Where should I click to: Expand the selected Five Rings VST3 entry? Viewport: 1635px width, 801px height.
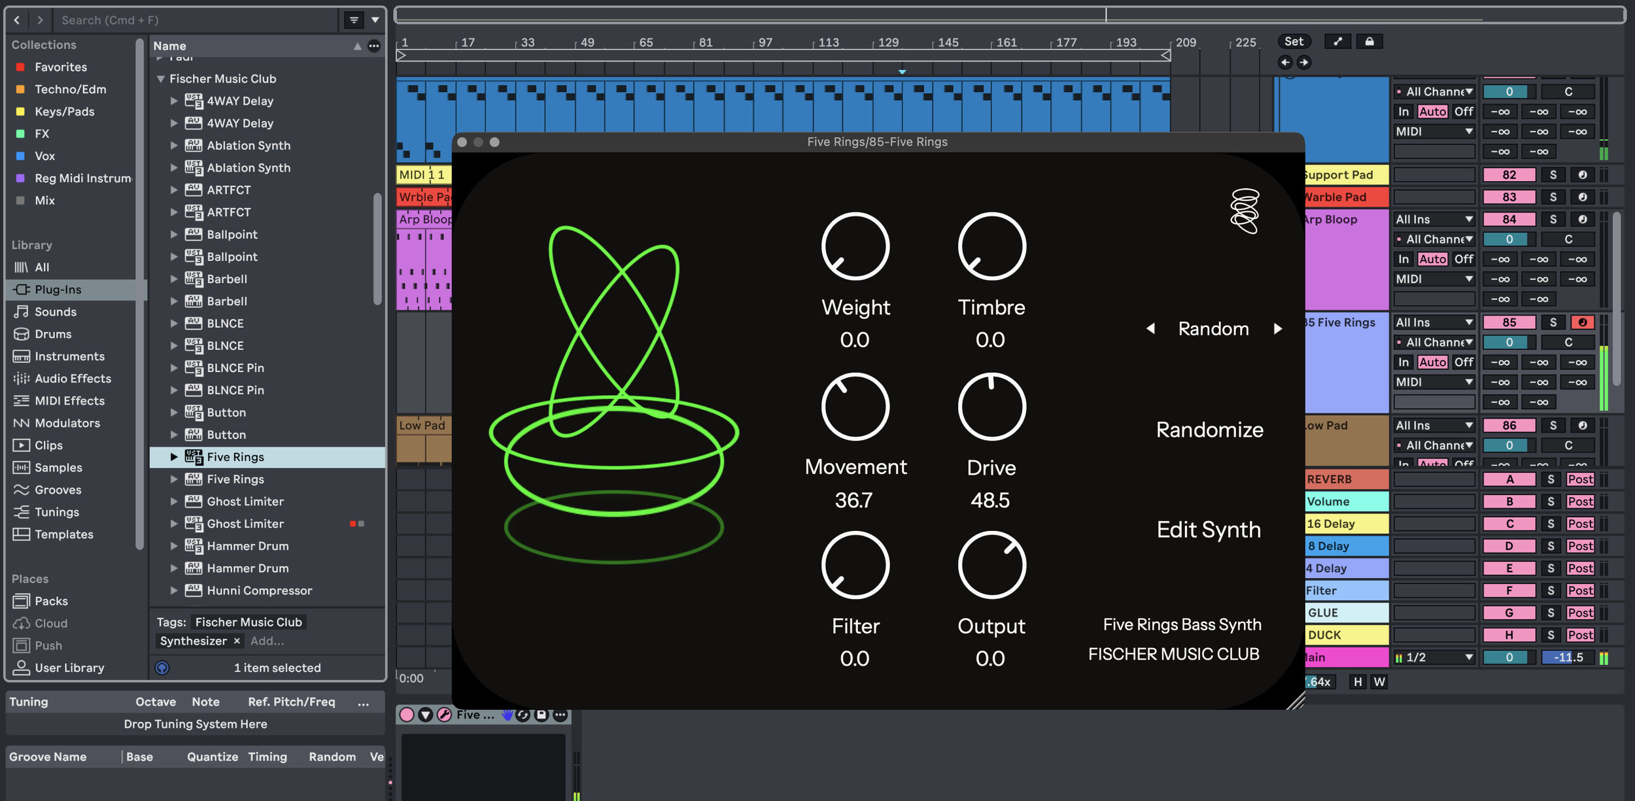[174, 457]
